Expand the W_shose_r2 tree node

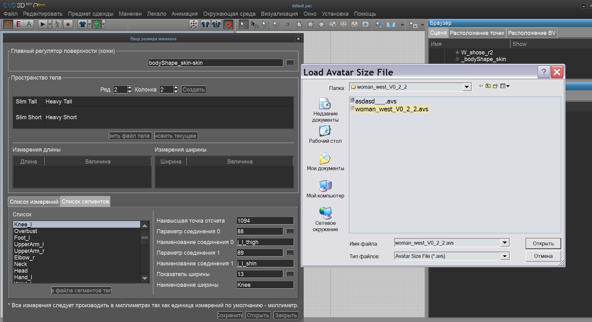point(457,53)
